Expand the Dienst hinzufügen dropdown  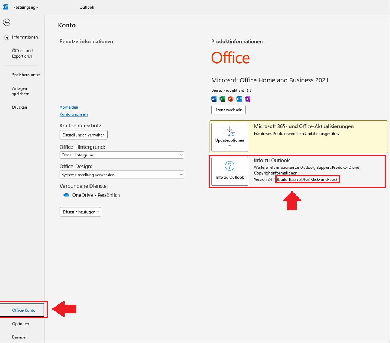[x=80, y=212]
